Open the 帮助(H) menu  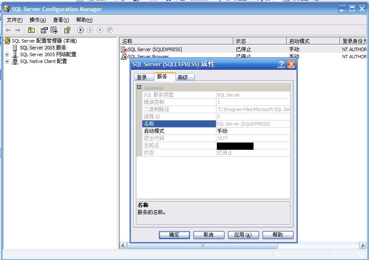(x=84, y=20)
